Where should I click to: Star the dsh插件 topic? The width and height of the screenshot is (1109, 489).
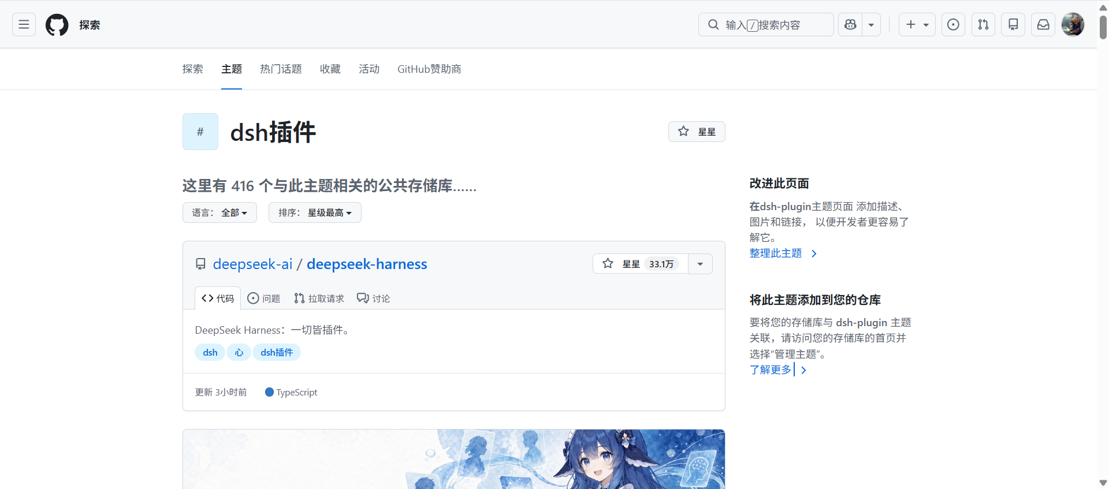coord(697,132)
